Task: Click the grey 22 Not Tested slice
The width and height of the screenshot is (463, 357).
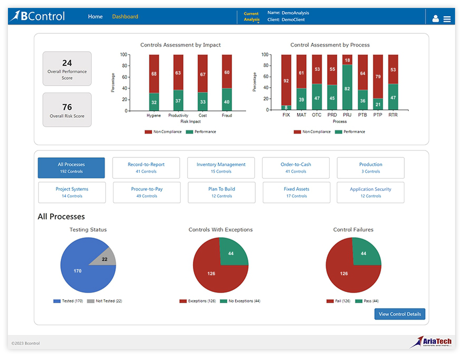Action: pyautogui.click(x=105, y=259)
